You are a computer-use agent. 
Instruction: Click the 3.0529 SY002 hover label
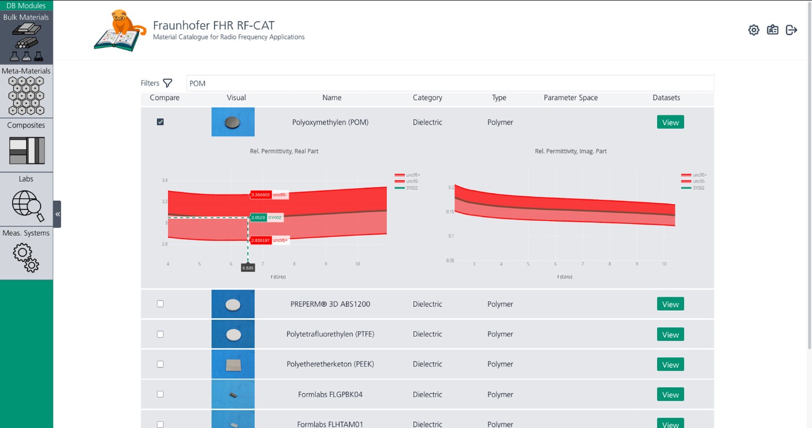tap(266, 218)
